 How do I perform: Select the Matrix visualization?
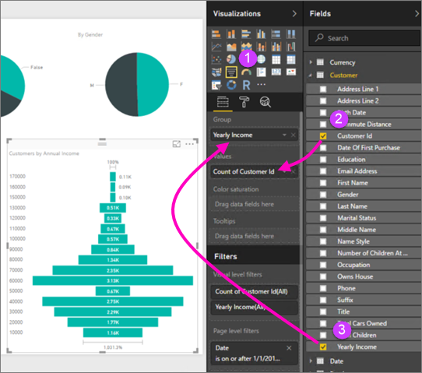(x=291, y=59)
